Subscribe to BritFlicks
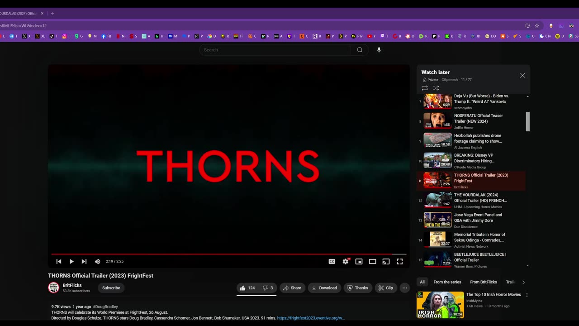This screenshot has height=326, width=579. point(111,288)
